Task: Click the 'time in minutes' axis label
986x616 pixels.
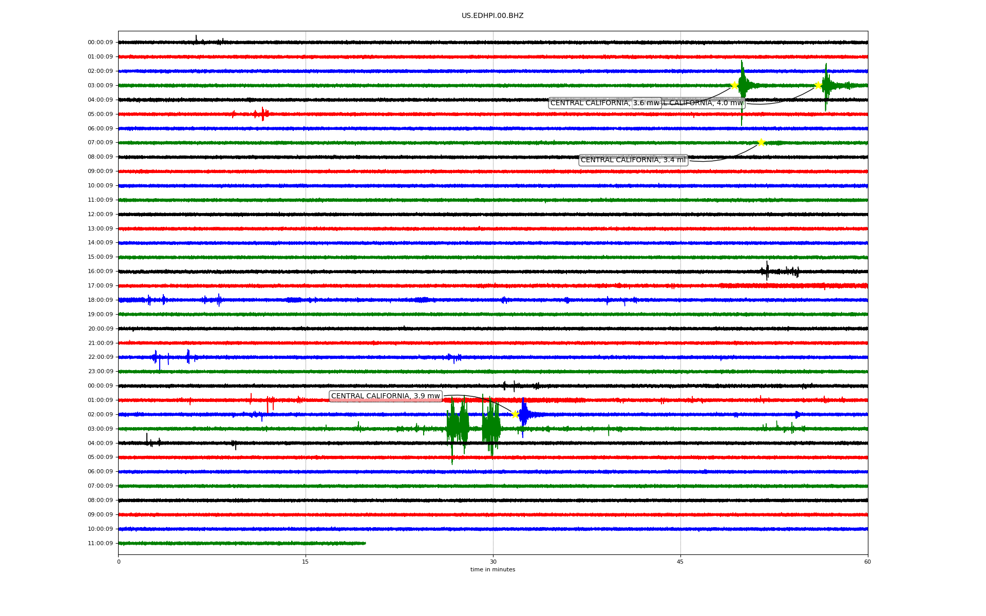Action: pyautogui.click(x=492, y=569)
